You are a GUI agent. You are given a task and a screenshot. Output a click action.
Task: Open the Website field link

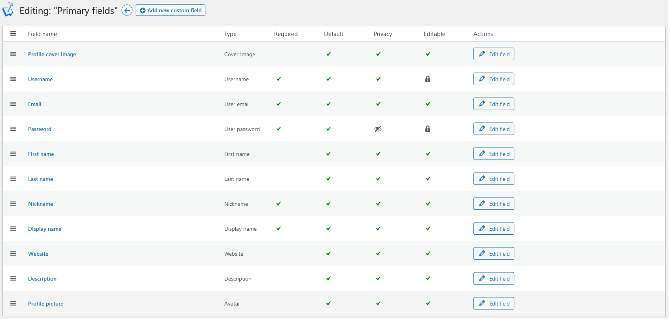tap(38, 254)
